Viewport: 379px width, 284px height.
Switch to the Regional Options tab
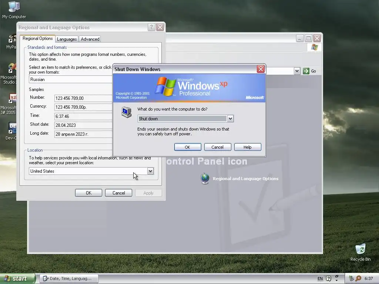(x=37, y=38)
